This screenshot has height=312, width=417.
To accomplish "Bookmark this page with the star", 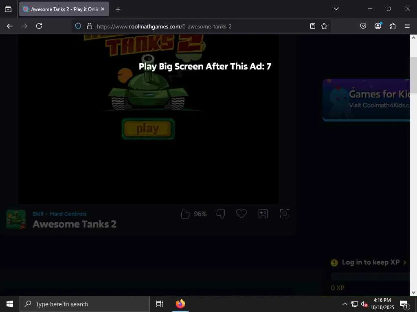I will 324,26.
